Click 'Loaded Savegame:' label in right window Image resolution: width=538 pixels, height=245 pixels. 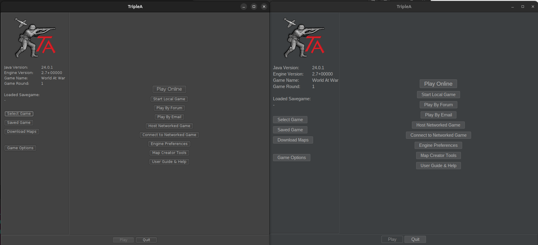point(292,99)
